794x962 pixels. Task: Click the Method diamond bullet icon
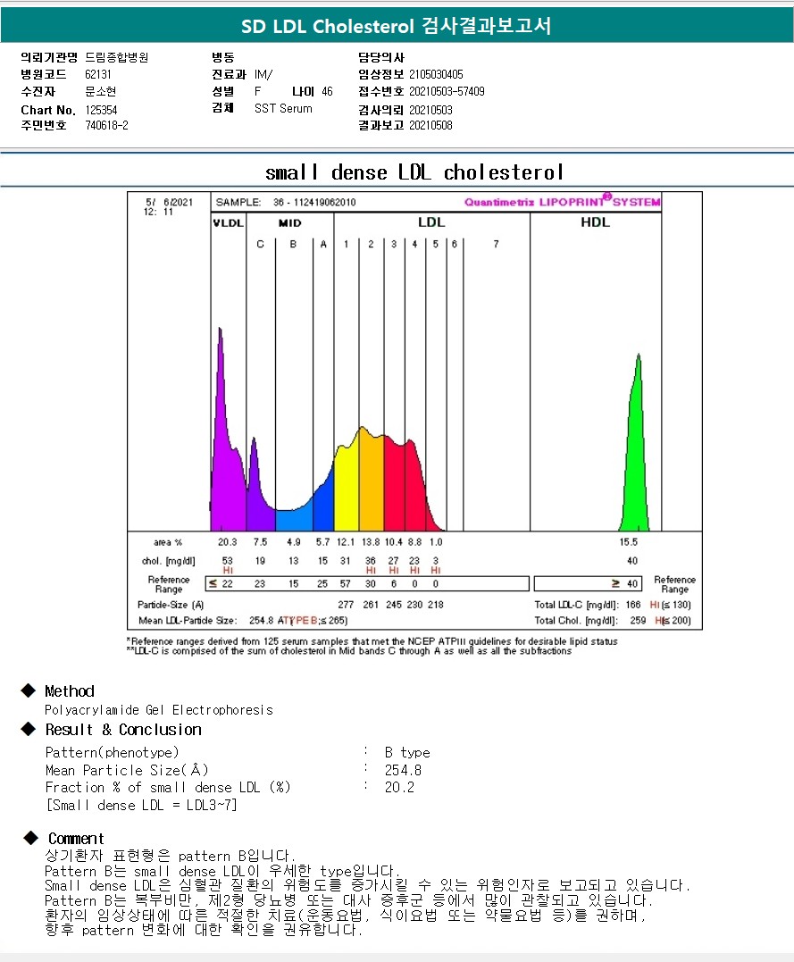tap(29, 690)
